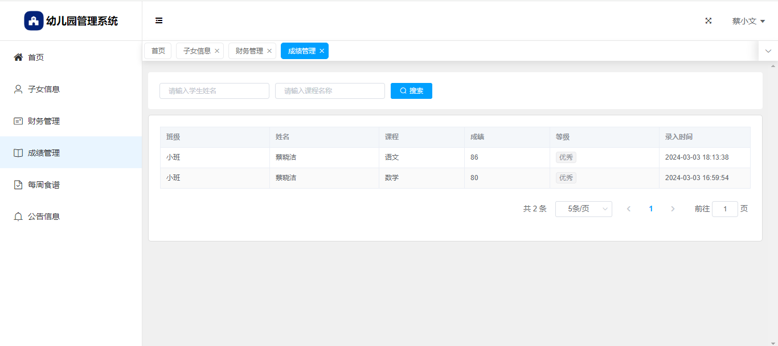Click the course name input field
This screenshot has width=778, height=346.
pos(330,91)
